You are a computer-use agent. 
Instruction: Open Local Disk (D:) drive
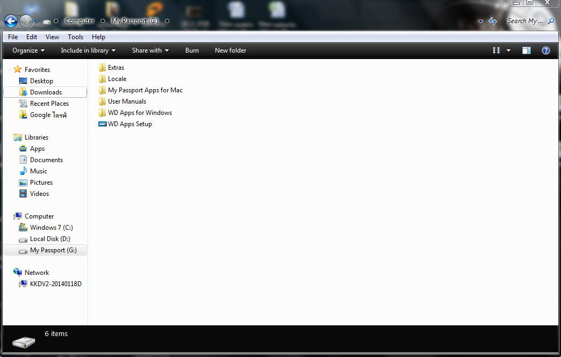50,239
